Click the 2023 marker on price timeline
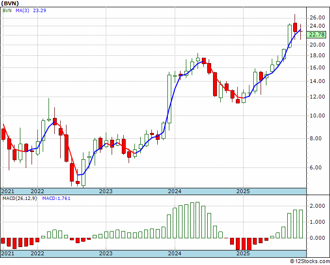The image size is (330, 265). click(106, 191)
